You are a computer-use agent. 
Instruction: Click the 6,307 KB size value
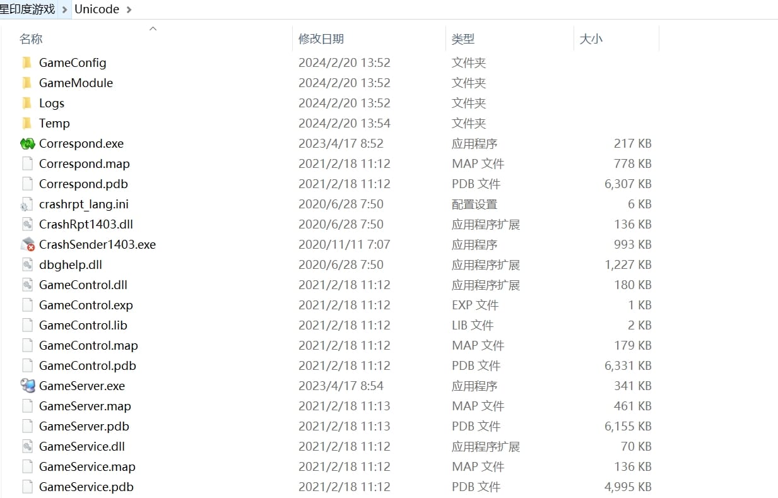click(628, 184)
